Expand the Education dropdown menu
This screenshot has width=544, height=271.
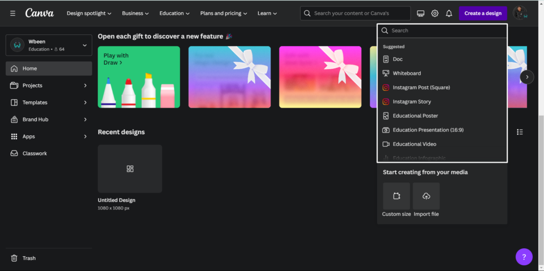coord(174,13)
